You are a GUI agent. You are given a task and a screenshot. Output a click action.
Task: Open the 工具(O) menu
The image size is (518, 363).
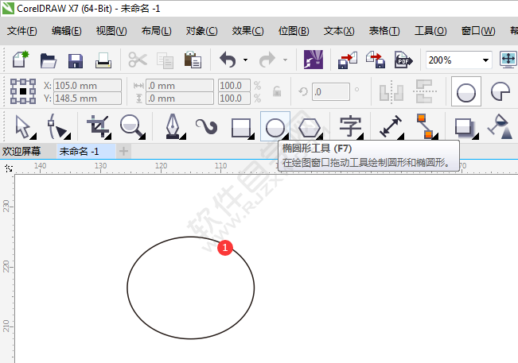[430, 31]
